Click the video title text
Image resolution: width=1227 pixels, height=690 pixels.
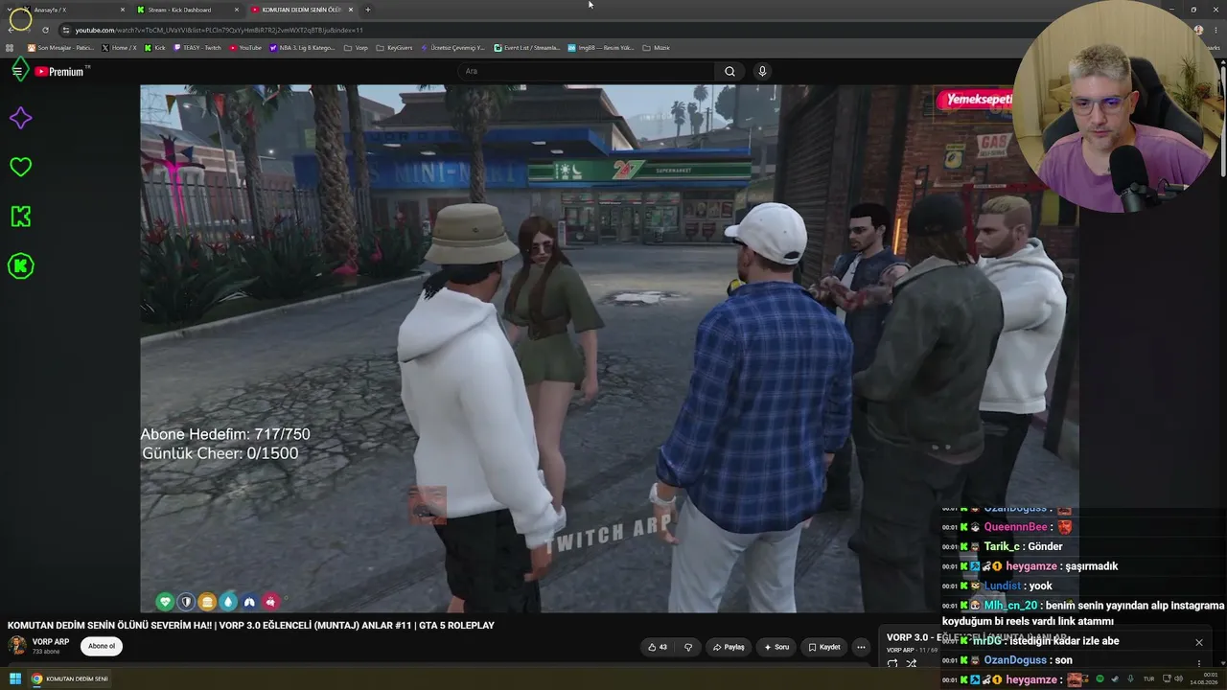251,625
